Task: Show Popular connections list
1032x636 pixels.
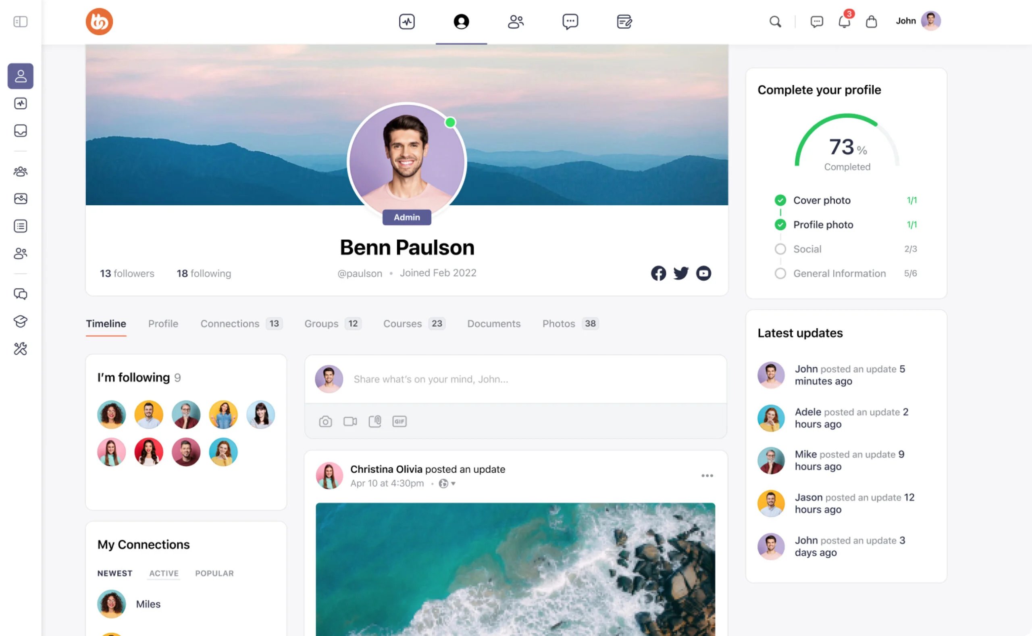Action: pos(214,573)
